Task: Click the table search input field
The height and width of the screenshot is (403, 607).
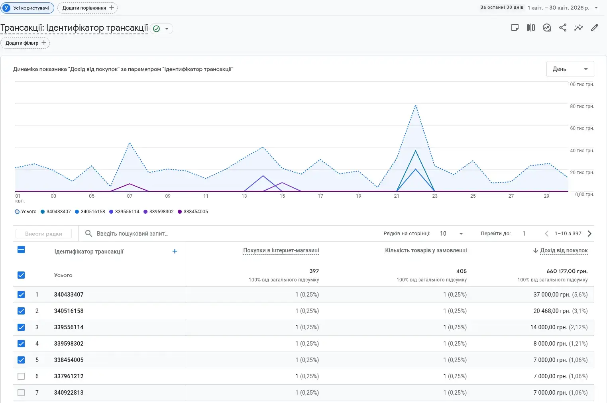Action: coord(132,234)
